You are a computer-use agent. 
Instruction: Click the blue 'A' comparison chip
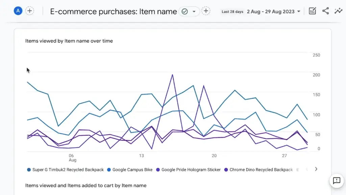point(18,10)
